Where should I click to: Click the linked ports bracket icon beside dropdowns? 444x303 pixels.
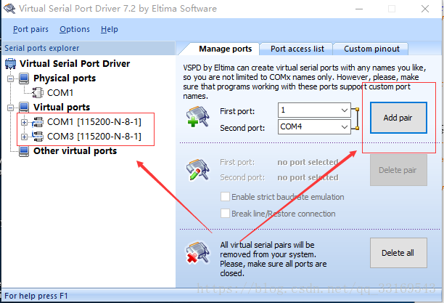(x=355, y=118)
